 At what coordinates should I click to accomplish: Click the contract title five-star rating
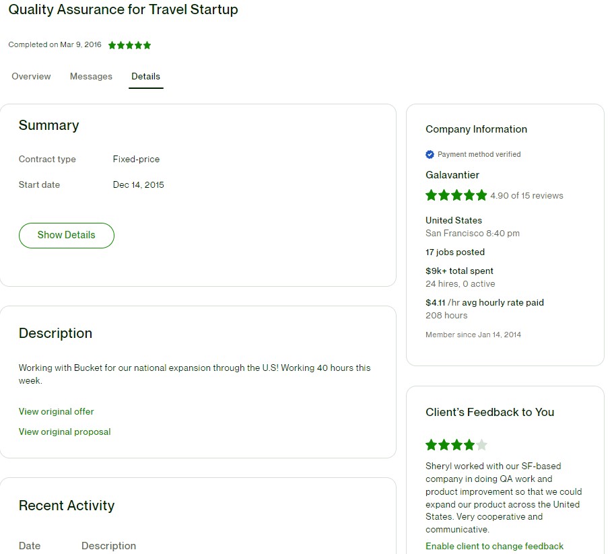click(x=129, y=45)
